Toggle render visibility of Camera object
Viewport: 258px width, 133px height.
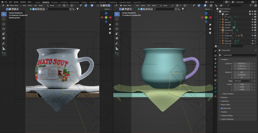coord(255,28)
